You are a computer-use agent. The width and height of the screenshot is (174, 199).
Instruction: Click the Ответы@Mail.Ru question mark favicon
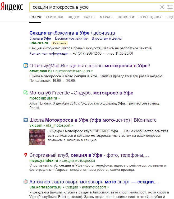point(26,66)
